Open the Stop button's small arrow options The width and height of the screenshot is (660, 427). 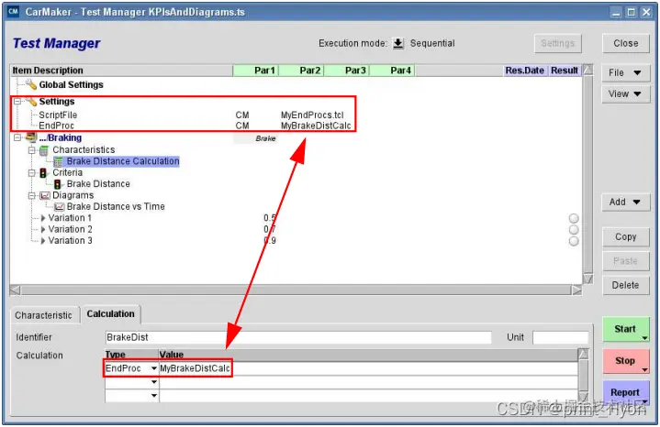point(644,370)
